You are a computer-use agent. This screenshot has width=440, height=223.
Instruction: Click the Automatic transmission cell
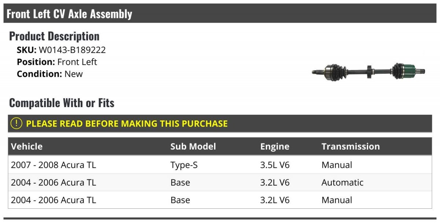tap(342, 182)
